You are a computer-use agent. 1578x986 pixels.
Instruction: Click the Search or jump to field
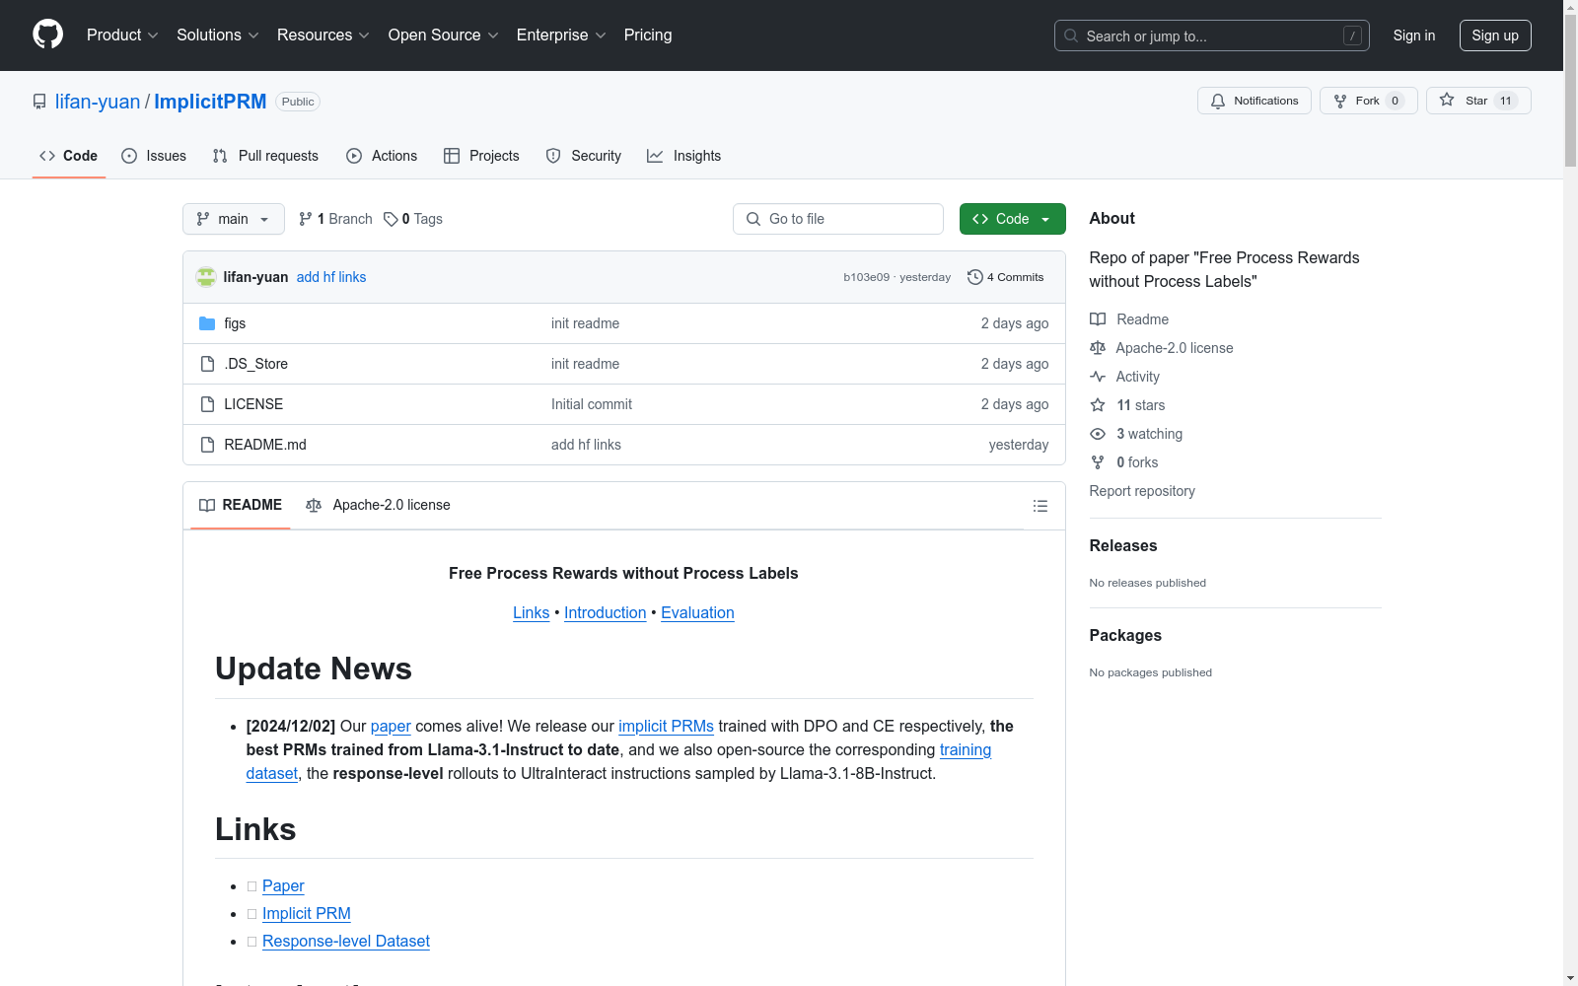(1212, 35)
